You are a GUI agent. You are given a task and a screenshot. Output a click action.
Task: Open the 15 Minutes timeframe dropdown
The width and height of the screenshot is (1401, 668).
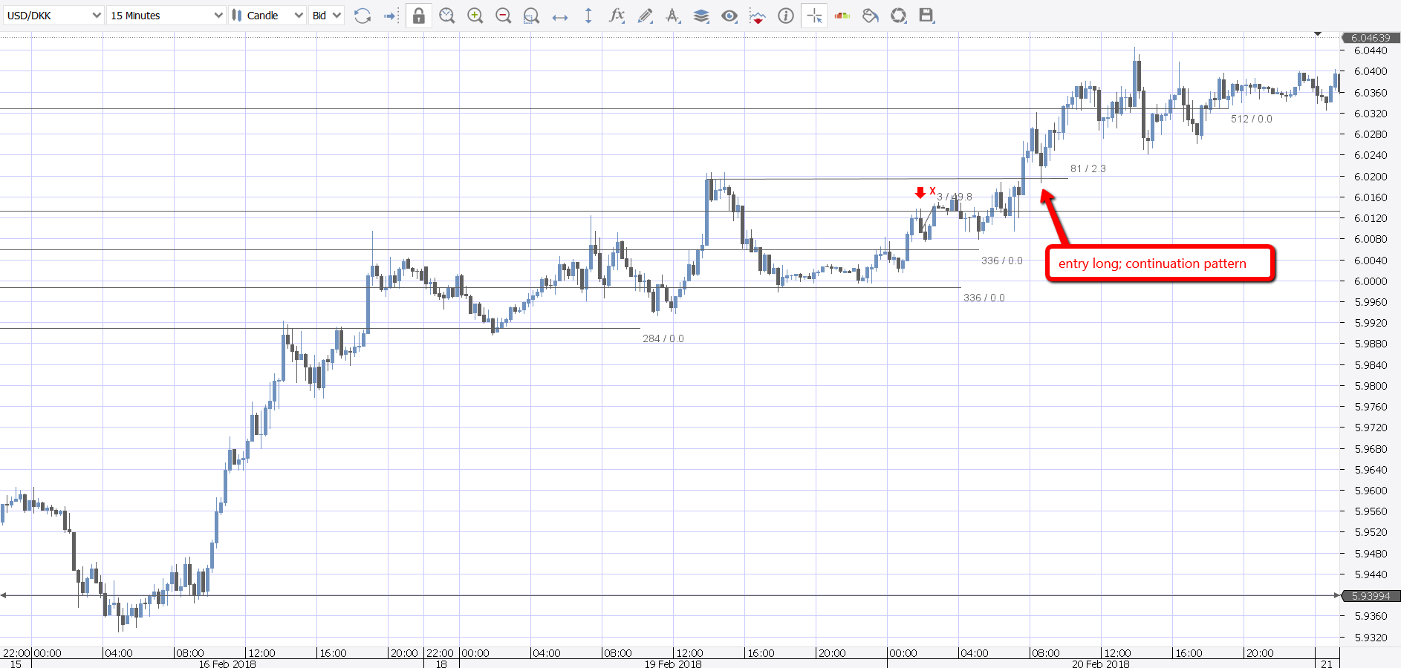(166, 16)
